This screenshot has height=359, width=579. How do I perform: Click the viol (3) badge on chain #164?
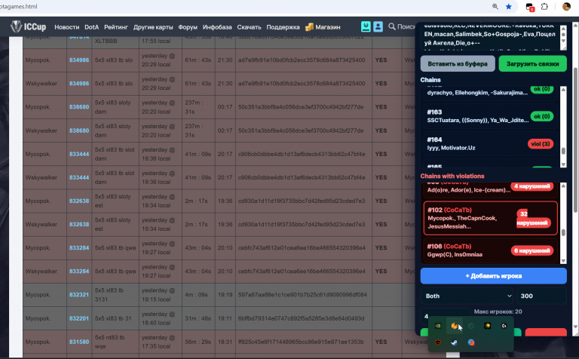(x=541, y=143)
